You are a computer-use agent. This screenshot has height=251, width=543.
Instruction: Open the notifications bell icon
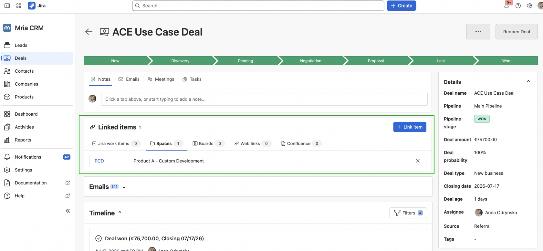coord(506,5)
